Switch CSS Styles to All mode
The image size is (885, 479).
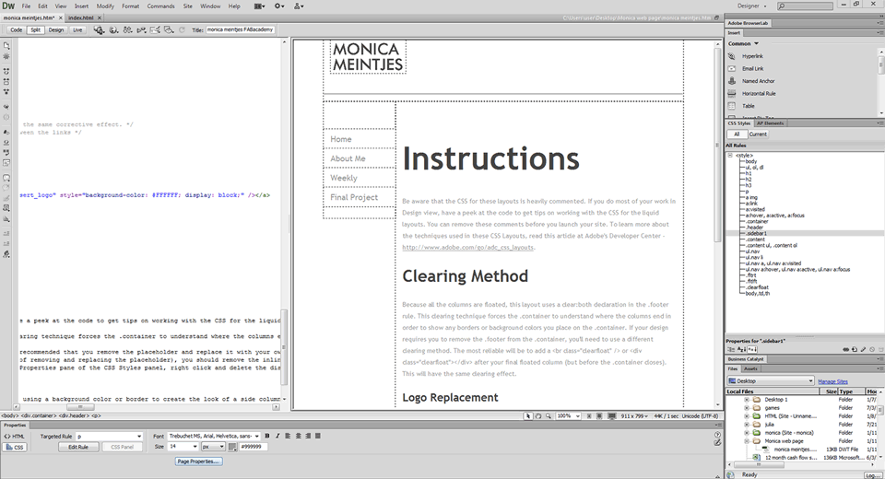point(737,134)
